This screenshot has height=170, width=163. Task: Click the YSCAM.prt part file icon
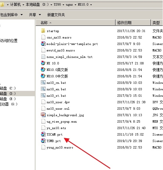point(43,134)
